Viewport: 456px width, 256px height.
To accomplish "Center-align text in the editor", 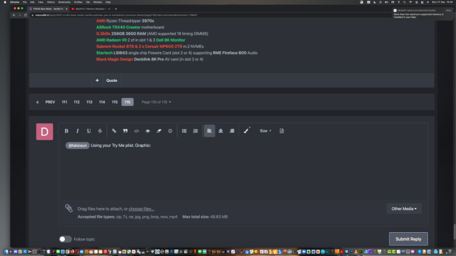I will click(221, 131).
